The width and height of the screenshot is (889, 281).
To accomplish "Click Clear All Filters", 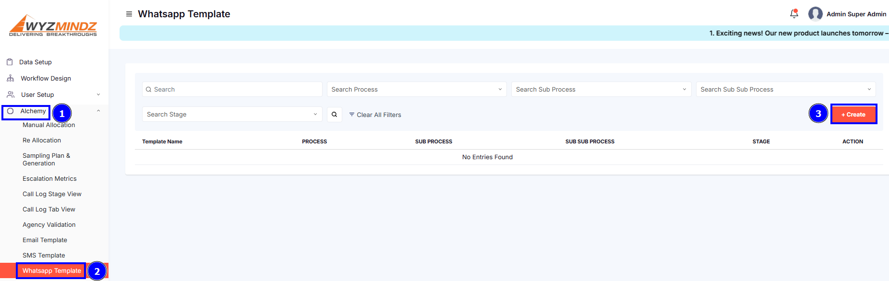I will (x=375, y=115).
